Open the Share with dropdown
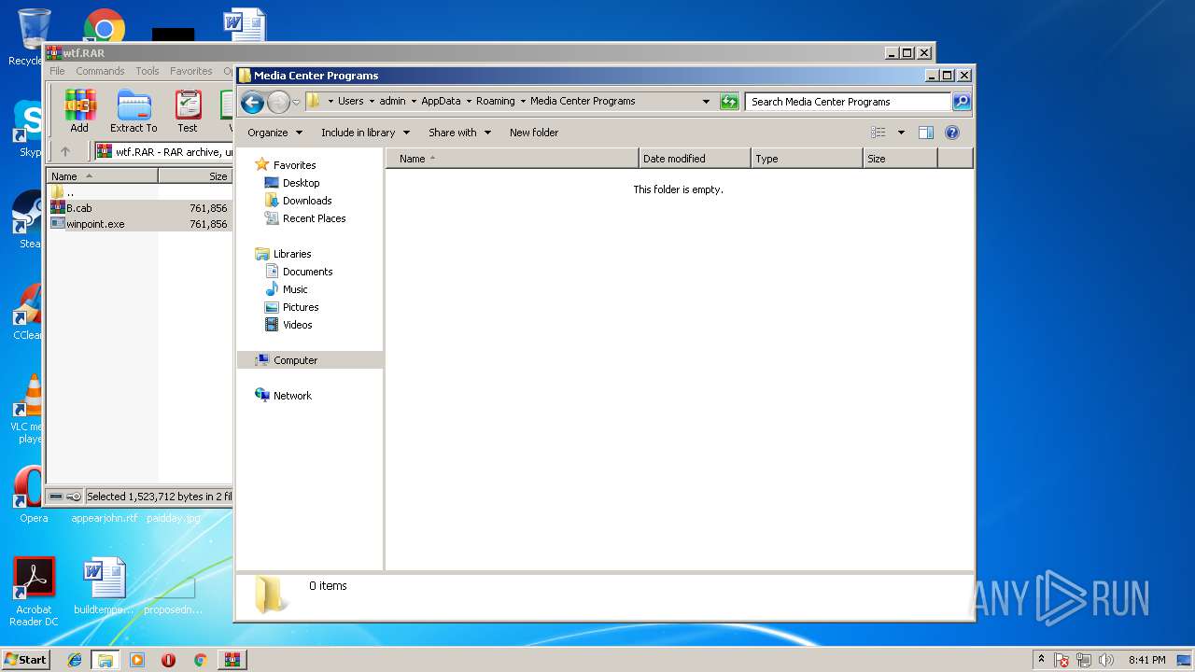This screenshot has height=672, width=1195. point(459,133)
